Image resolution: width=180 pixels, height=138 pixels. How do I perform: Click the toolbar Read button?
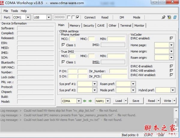(105, 17)
